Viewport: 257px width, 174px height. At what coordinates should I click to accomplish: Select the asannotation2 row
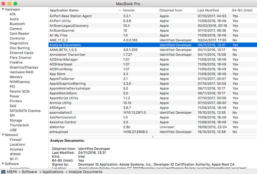153,112
